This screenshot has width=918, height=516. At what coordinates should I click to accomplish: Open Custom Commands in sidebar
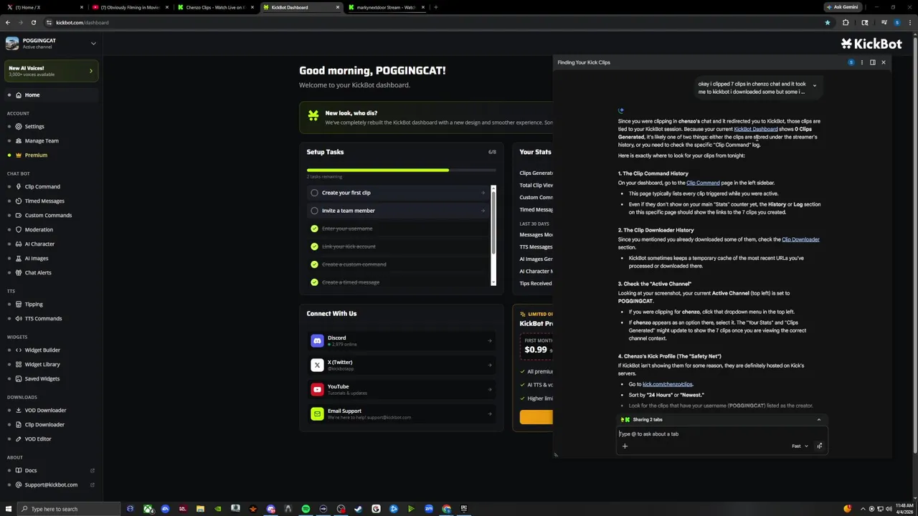pos(50,215)
